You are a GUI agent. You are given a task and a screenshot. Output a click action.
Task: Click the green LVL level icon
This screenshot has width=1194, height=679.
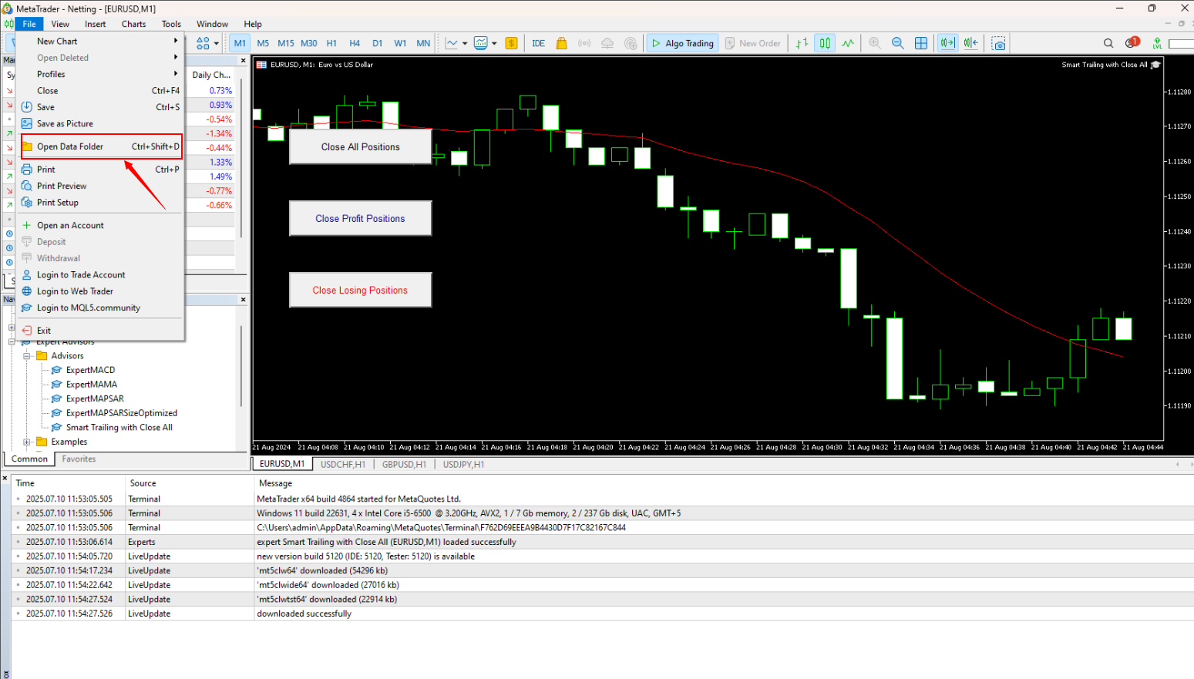click(x=1157, y=43)
